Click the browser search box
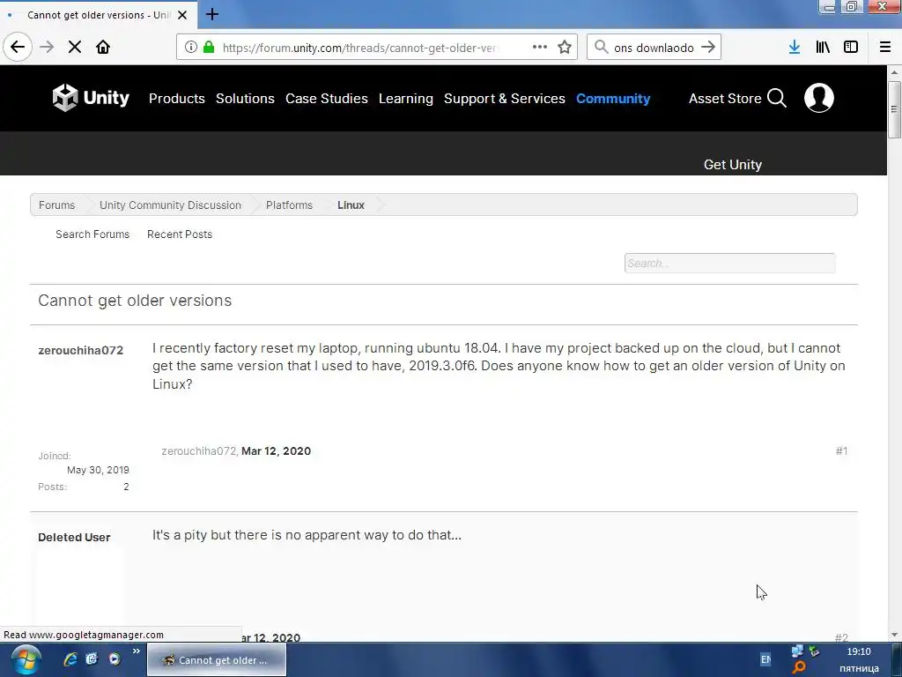The image size is (902, 677). [654, 48]
